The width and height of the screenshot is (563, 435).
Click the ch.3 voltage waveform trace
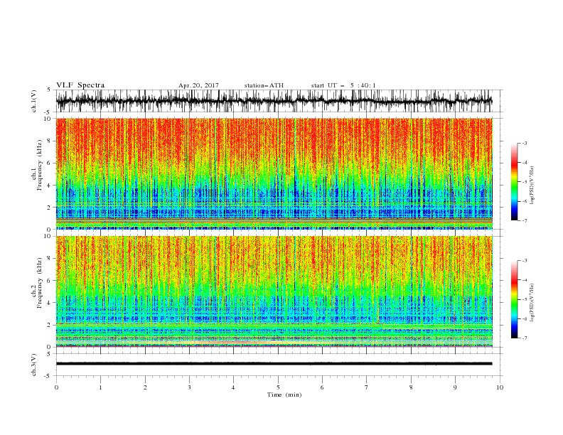(274, 364)
